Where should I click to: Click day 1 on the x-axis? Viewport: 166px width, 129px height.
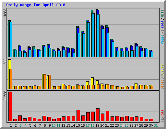tap(11, 125)
